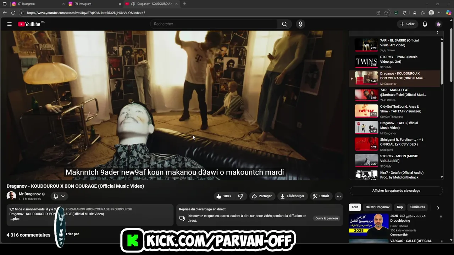
Task: Open the #DRAGANOV hashtag
Action: (x=75, y=209)
